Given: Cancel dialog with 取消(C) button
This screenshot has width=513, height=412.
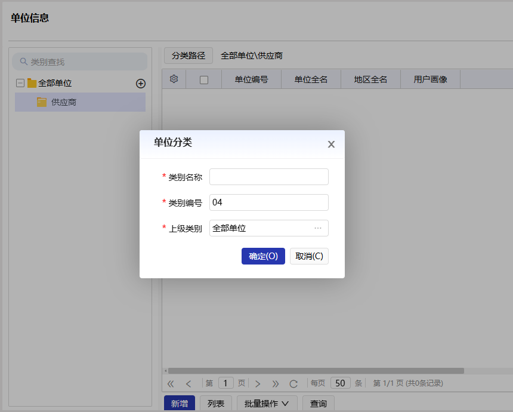Looking at the screenshot, I should 309,256.
